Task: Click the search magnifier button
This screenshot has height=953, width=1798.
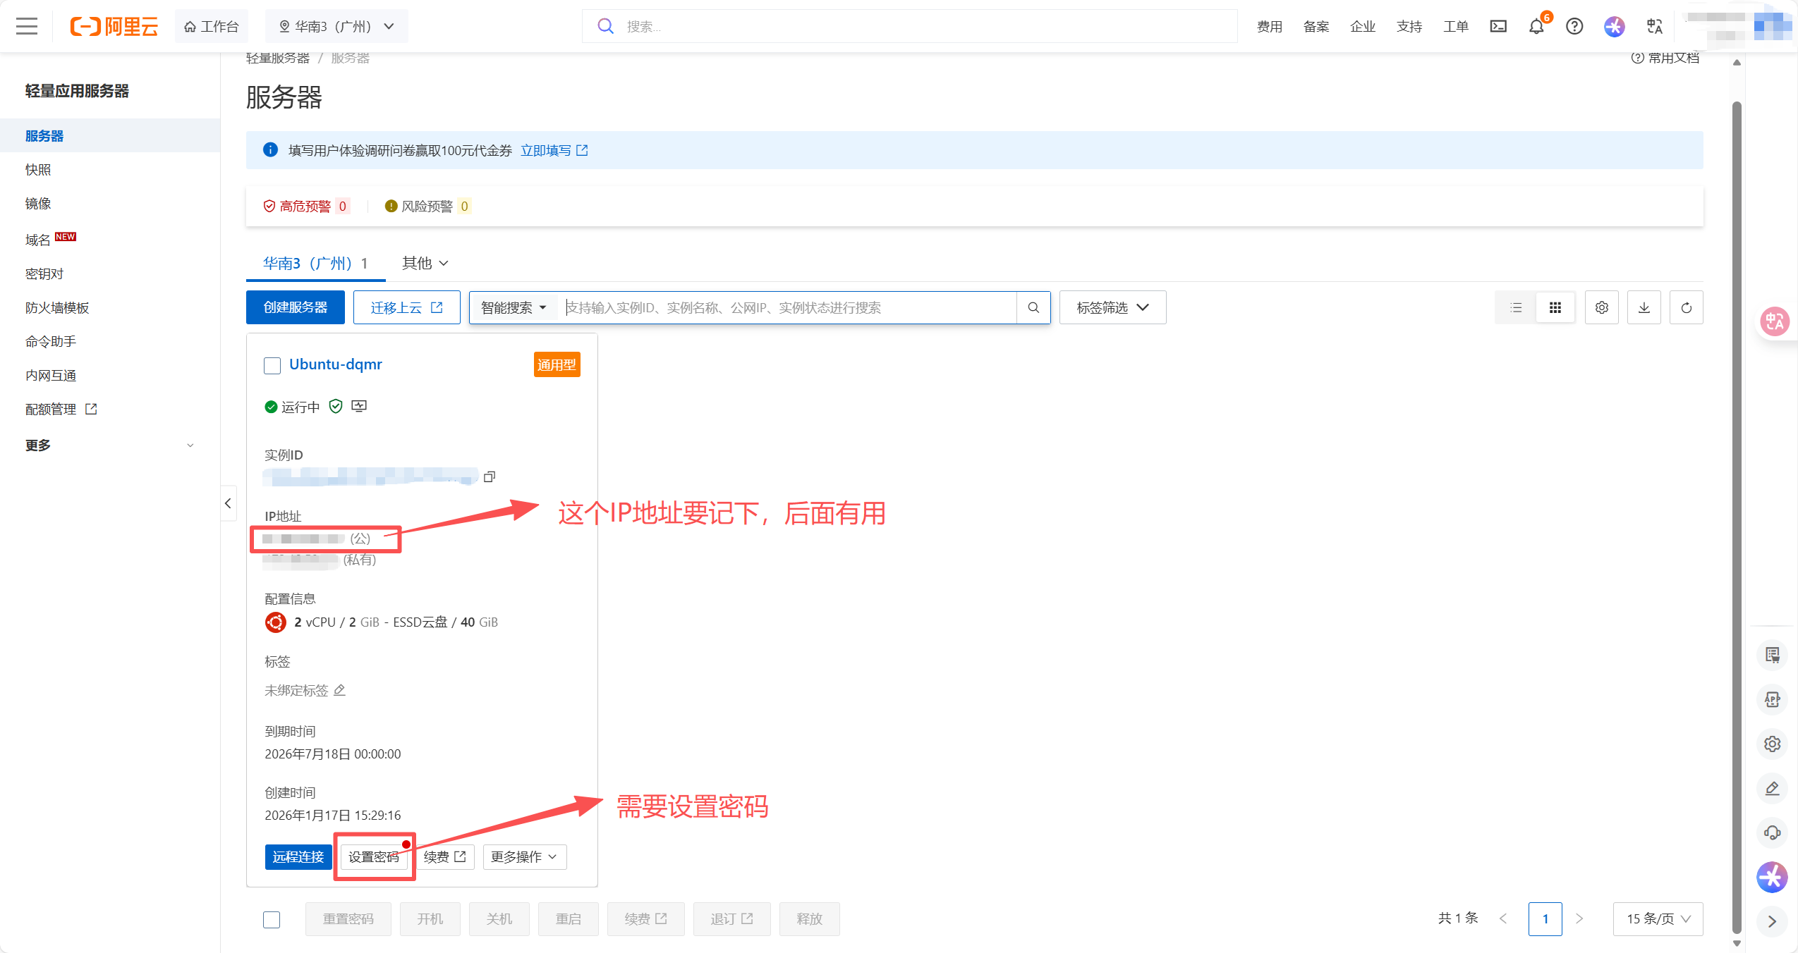Action: tap(1033, 307)
